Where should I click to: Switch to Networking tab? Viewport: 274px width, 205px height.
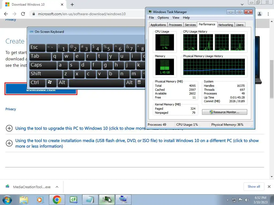(x=226, y=25)
